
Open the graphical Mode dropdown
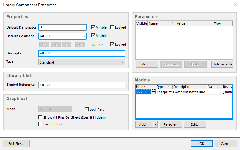pyautogui.click(x=55, y=109)
